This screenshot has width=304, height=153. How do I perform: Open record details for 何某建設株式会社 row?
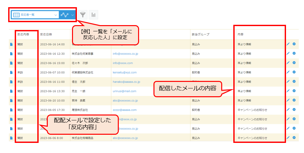pyautogui.click(x=11, y=72)
